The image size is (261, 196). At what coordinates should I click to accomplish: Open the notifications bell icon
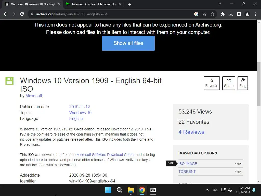pyautogui.click(x=254, y=190)
